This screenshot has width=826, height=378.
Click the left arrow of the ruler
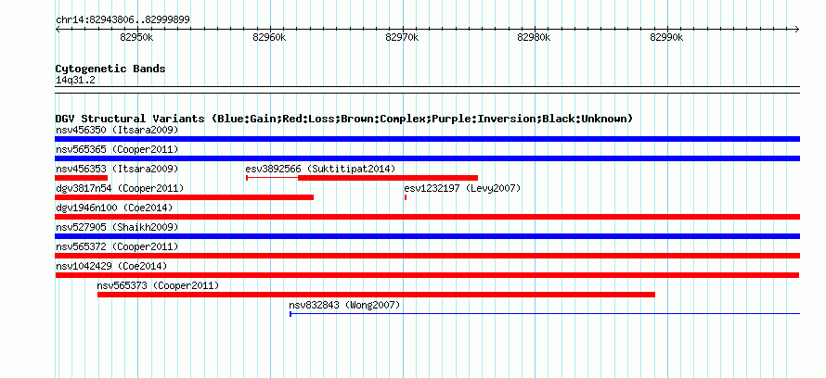[x=58, y=30]
